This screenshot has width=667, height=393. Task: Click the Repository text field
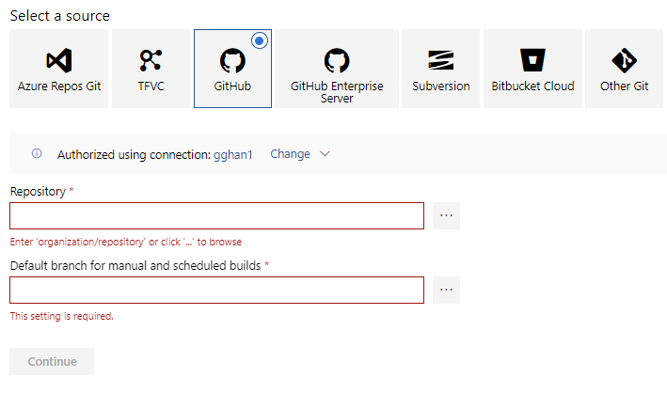point(216,215)
